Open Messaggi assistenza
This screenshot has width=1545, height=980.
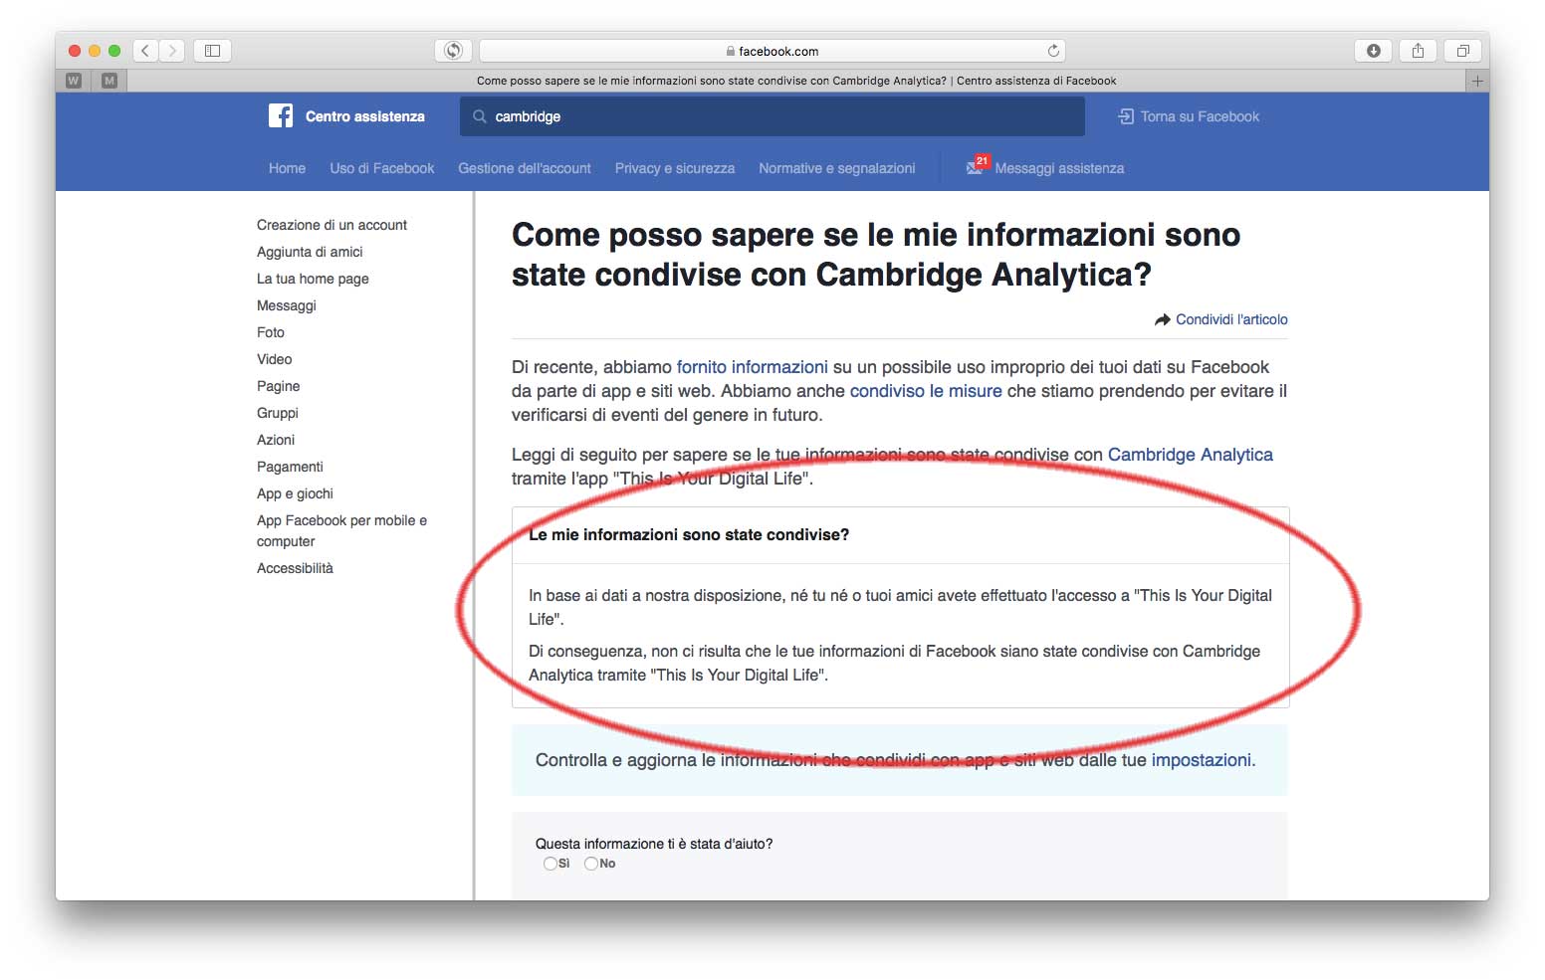coord(1059,168)
